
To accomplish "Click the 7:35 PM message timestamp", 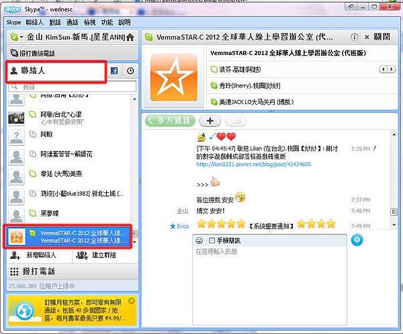I will (360, 149).
